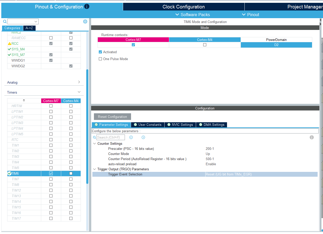Uncheck the TIM6 Cortex-M7 checkbox
The height and width of the screenshot is (234, 323).
coord(51,173)
